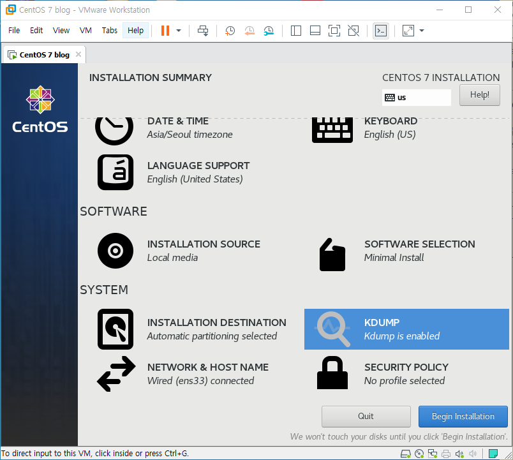513x460 pixels.
Task: Close the CentOS 7 blog tab
Action: pyautogui.click(x=78, y=54)
